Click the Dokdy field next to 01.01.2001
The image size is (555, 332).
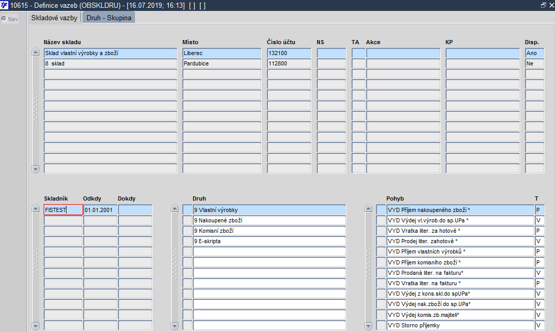[135, 210]
